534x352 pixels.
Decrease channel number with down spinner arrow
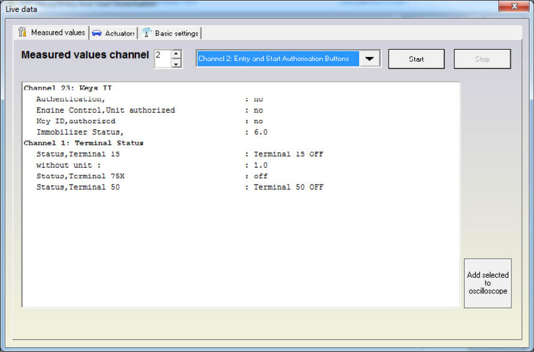coord(176,63)
